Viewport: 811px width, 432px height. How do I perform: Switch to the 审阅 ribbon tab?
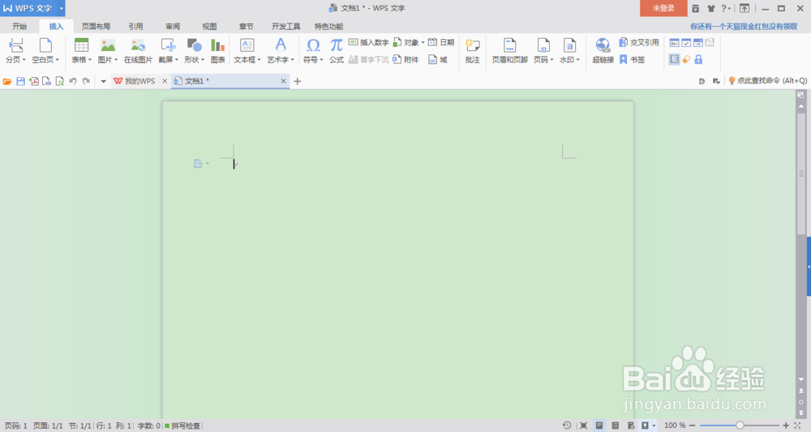point(173,27)
